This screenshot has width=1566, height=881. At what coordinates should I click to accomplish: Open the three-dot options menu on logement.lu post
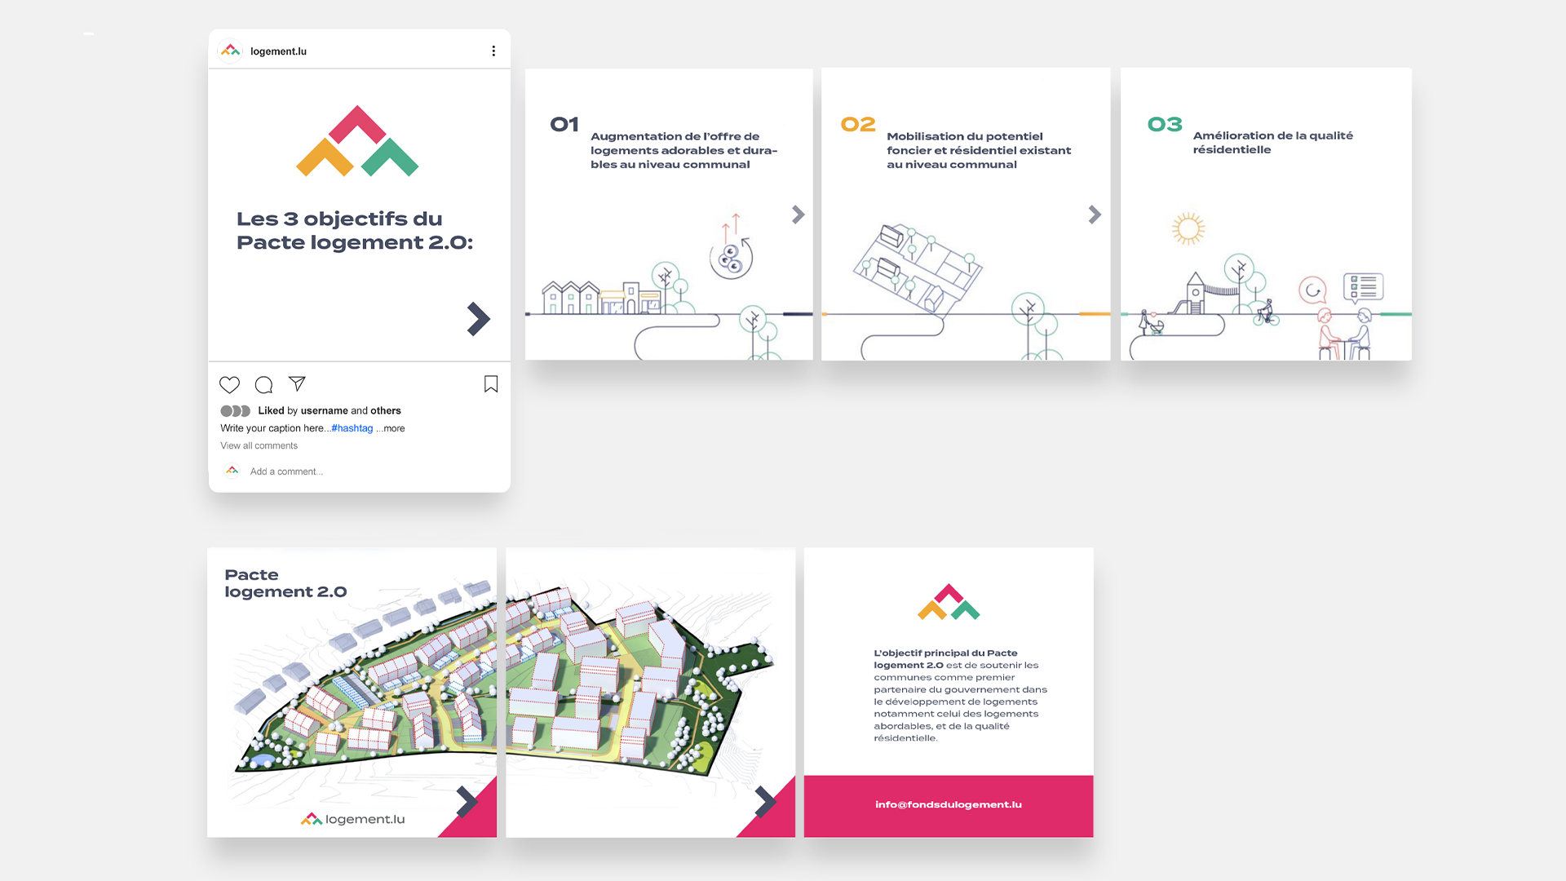pos(493,51)
